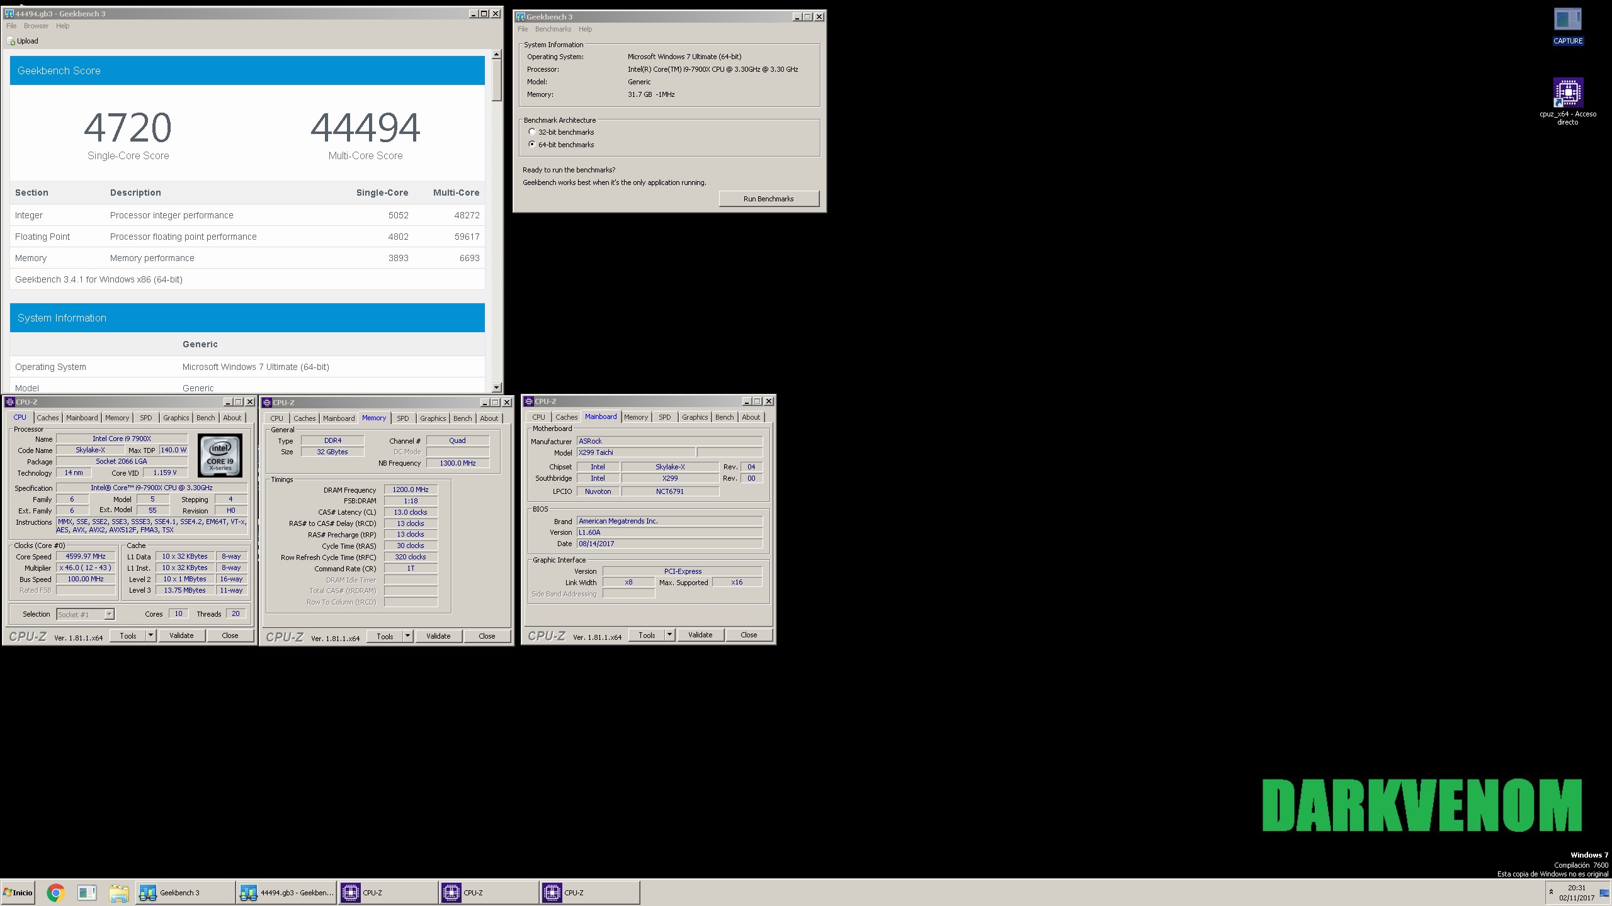
Task: Open Help menu in 44494.gb3 window
Action: 62,26
